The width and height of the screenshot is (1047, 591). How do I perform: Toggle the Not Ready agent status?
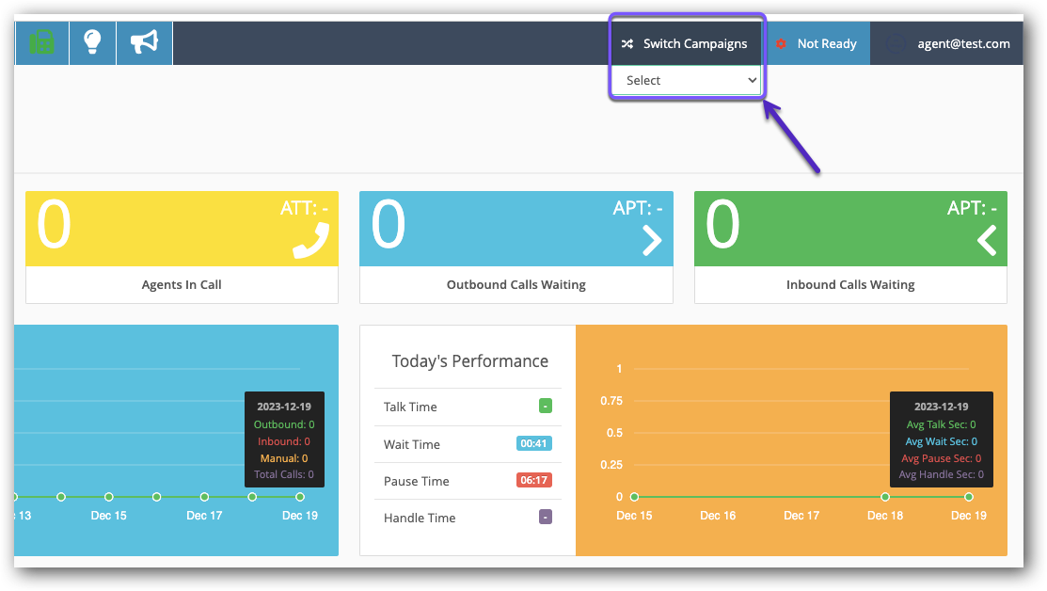pyautogui.click(x=817, y=44)
